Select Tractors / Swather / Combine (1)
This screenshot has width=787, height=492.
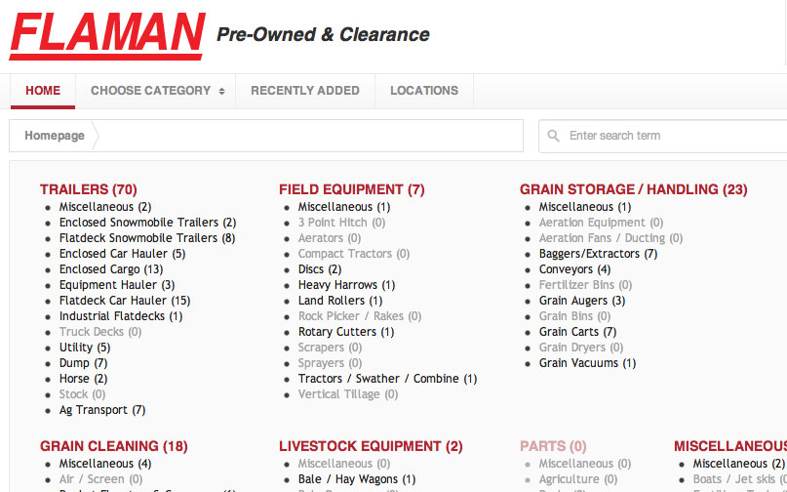[387, 379]
